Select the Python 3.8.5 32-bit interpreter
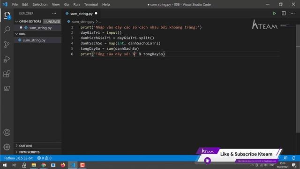 [x=18, y=158]
